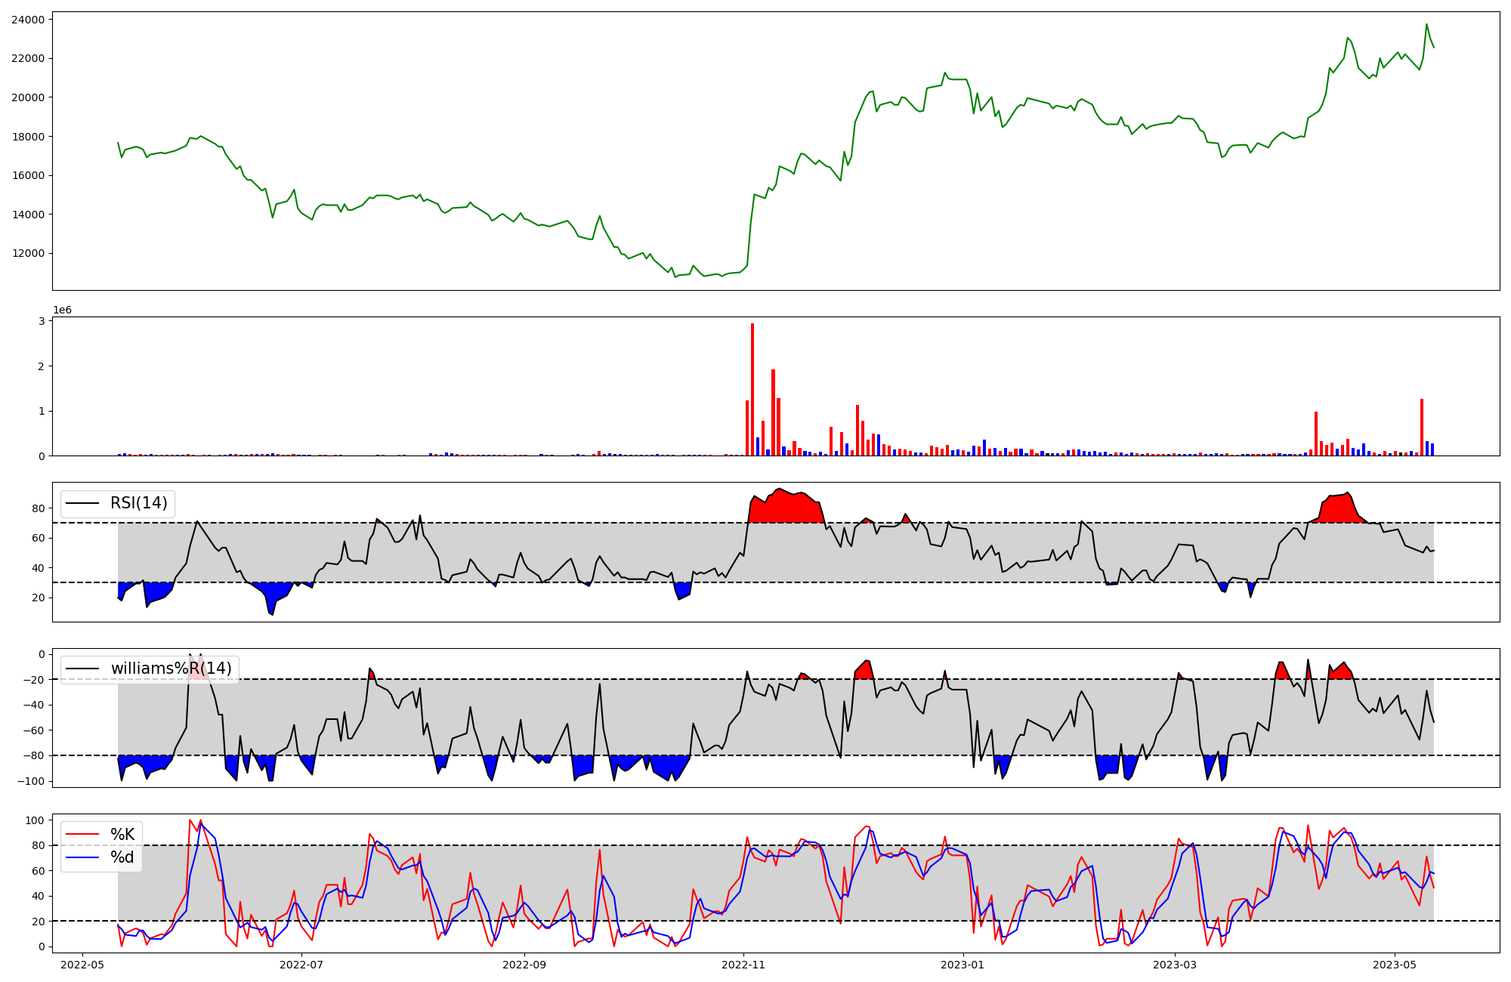This screenshot has width=1511, height=982.
Task: Click the tallest red volume bar
Action: (752, 389)
